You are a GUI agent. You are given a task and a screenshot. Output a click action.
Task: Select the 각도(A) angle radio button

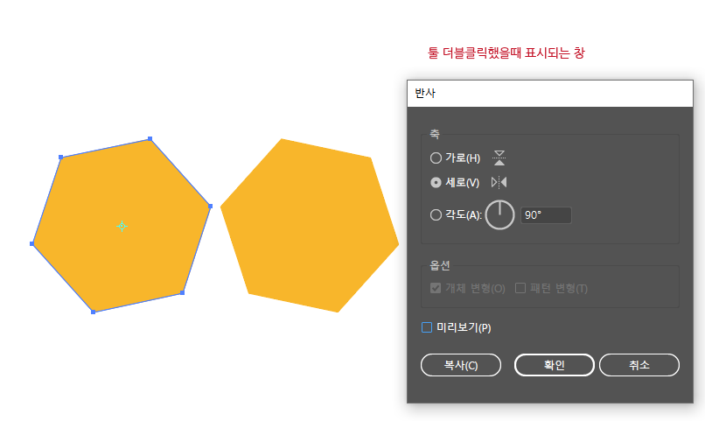coord(436,215)
